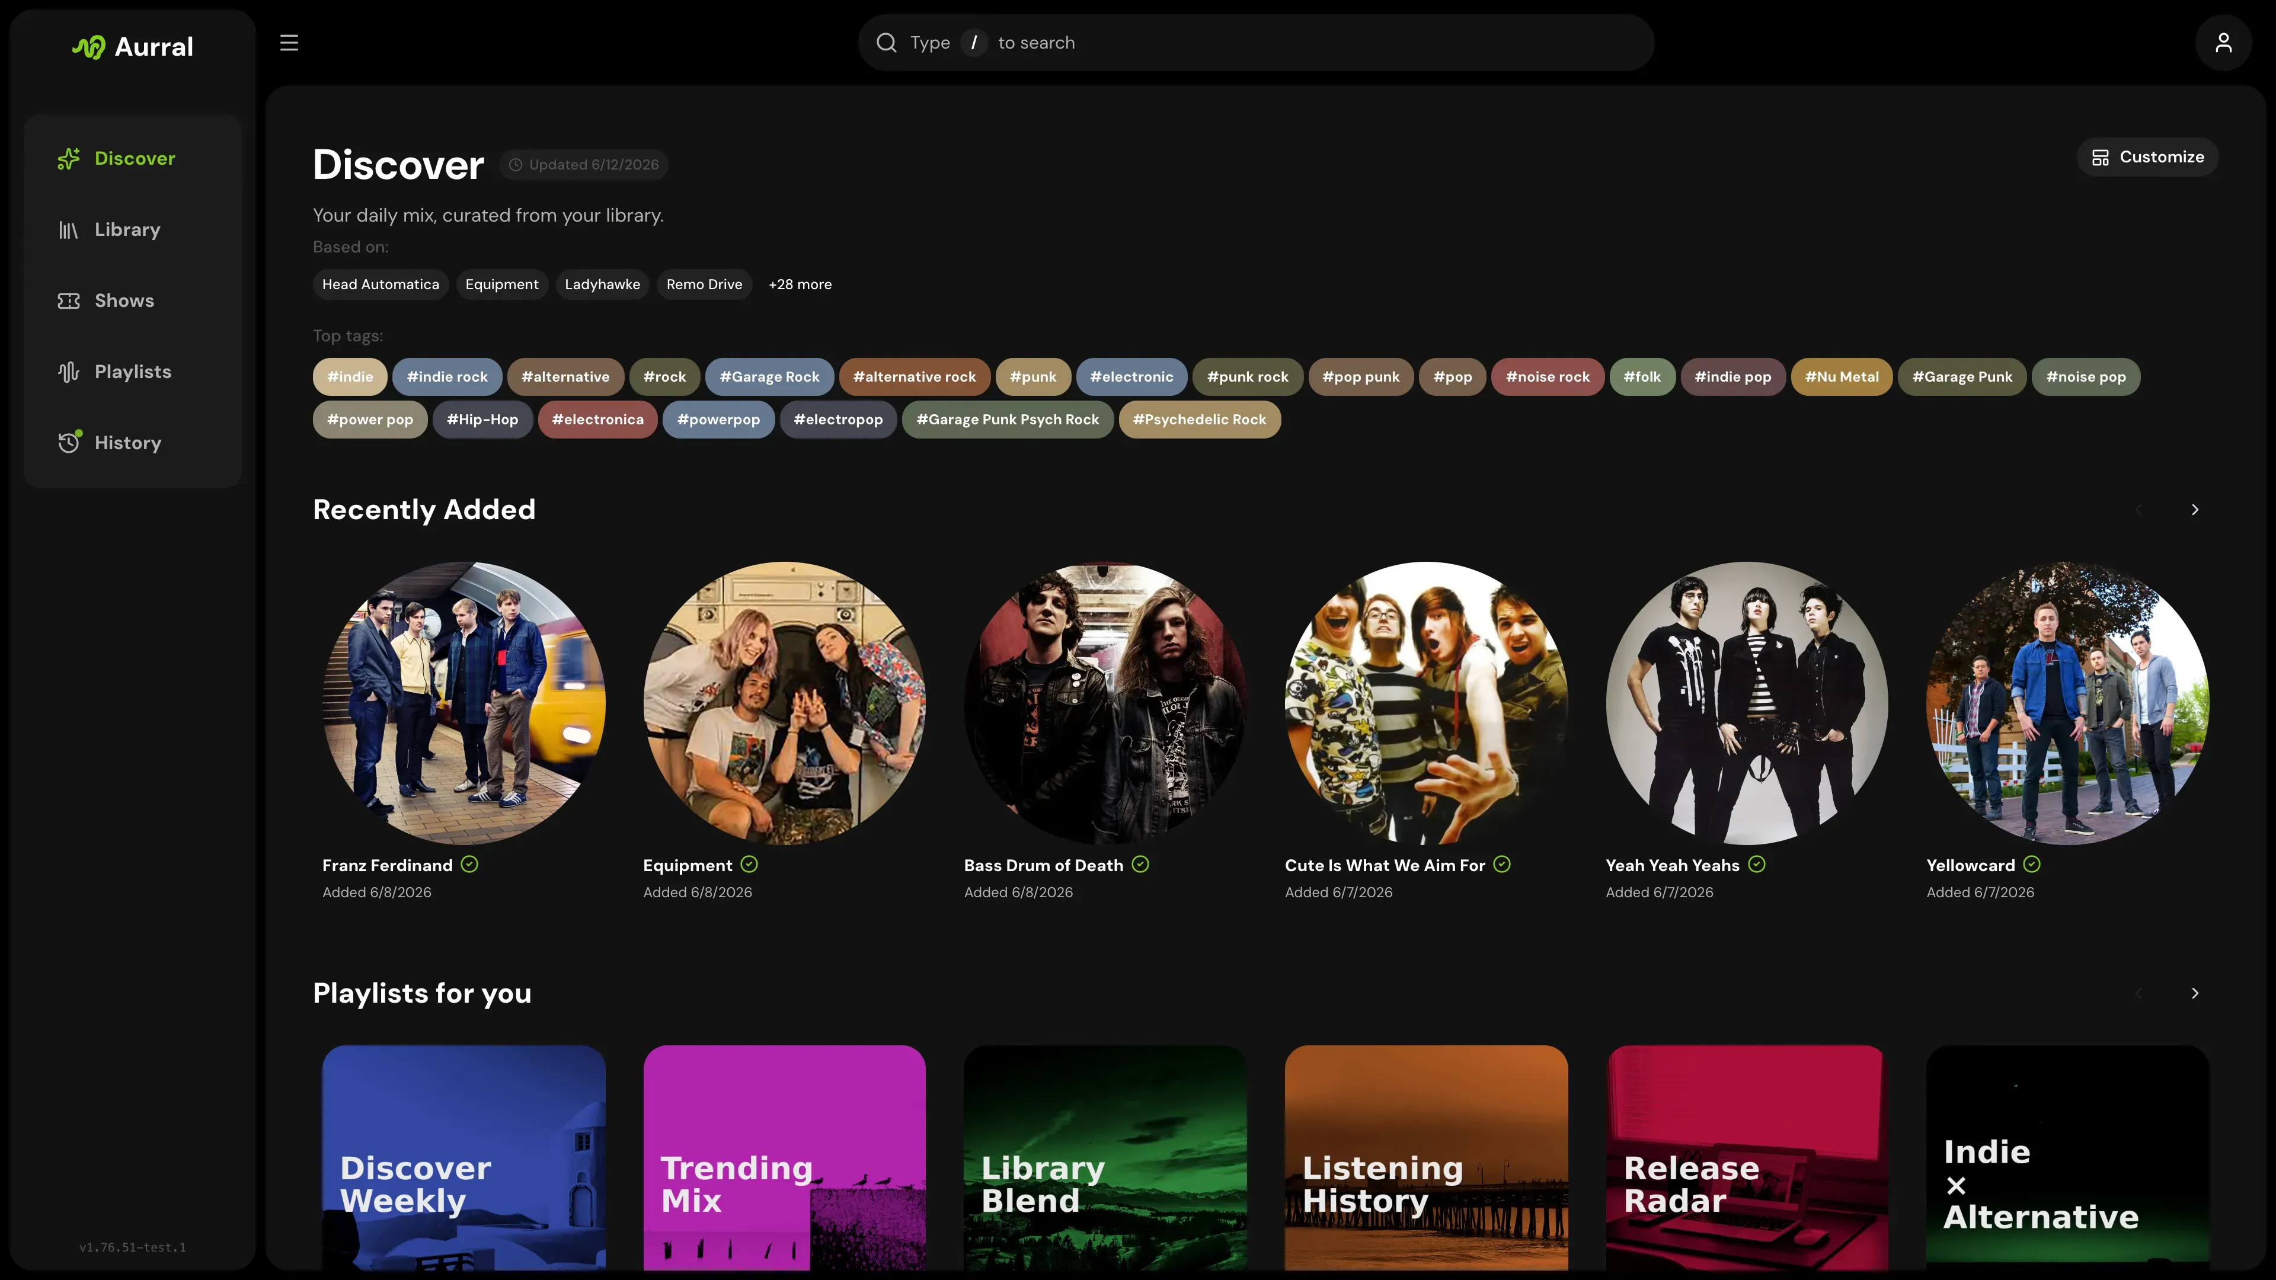Open the Playlists menu item
The image size is (2276, 1280).
(133, 372)
